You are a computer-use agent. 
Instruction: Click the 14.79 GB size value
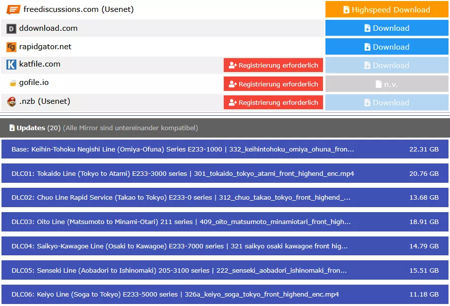[424, 246]
